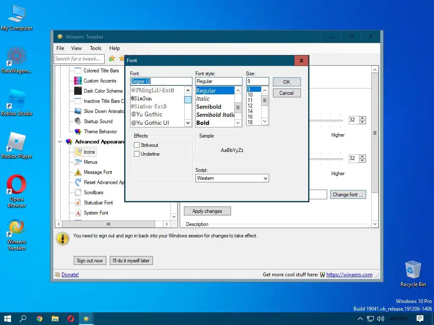This screenshot has width=434, height=325.
Task: Launch Roblox Player desktop shortcut
Action: click(x=17, y=145)
